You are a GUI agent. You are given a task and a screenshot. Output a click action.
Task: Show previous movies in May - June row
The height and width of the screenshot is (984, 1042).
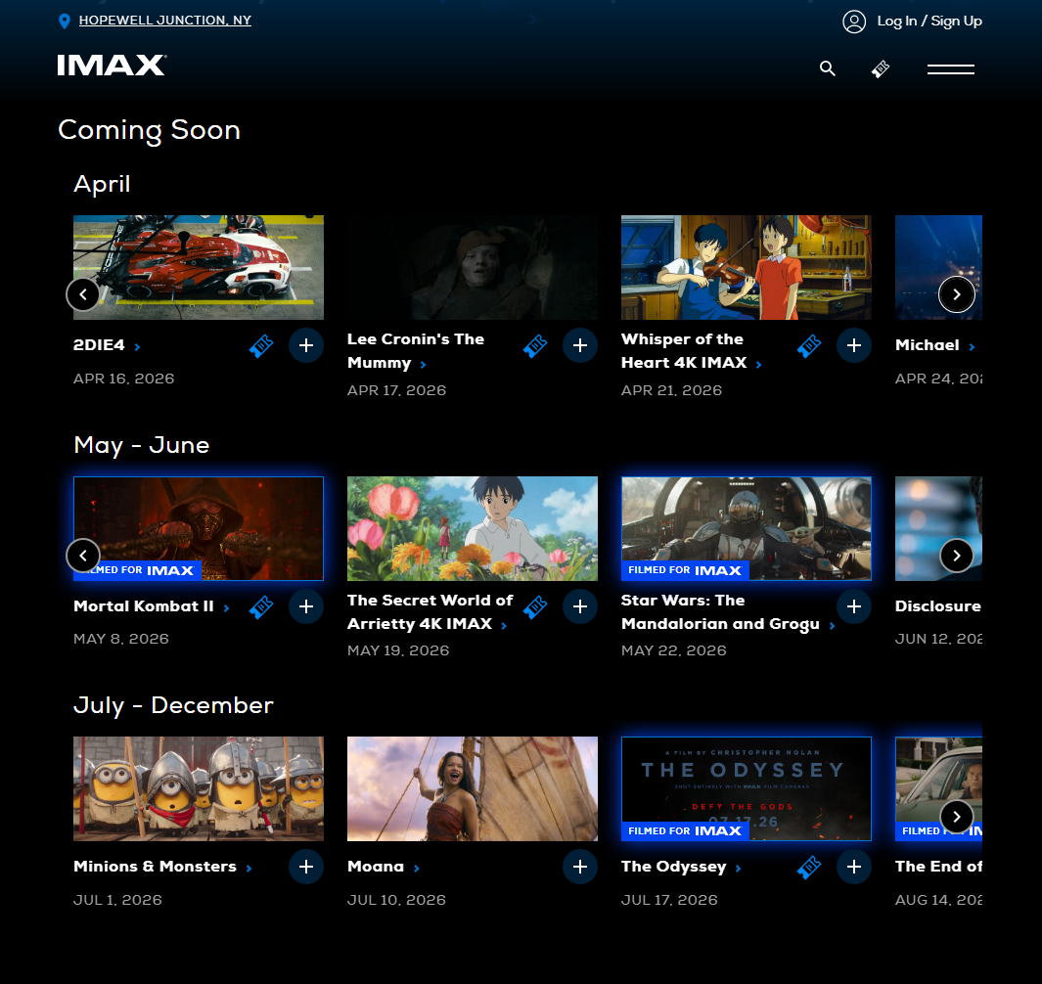coord(83,556)
